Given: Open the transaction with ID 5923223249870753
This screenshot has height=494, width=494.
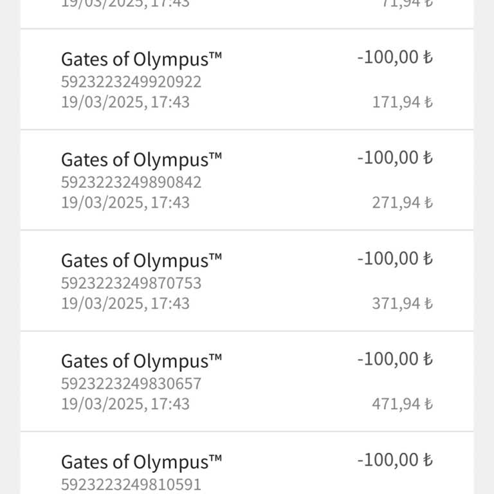Looking at the screenshot, I should tap(131, 283).
